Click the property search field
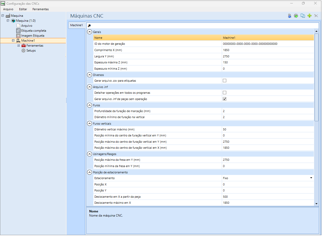 point(202,26)
